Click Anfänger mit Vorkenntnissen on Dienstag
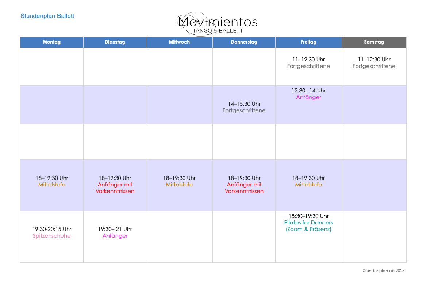 pyautogui.click(x=115, y=188)
